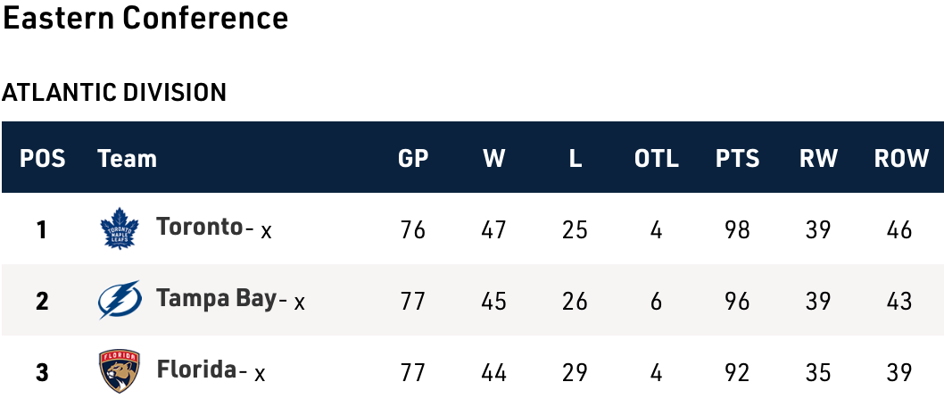Click the Toronto Maple Leafs logo

point(120,228)
